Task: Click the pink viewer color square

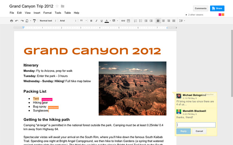Action: coord(220,14)
